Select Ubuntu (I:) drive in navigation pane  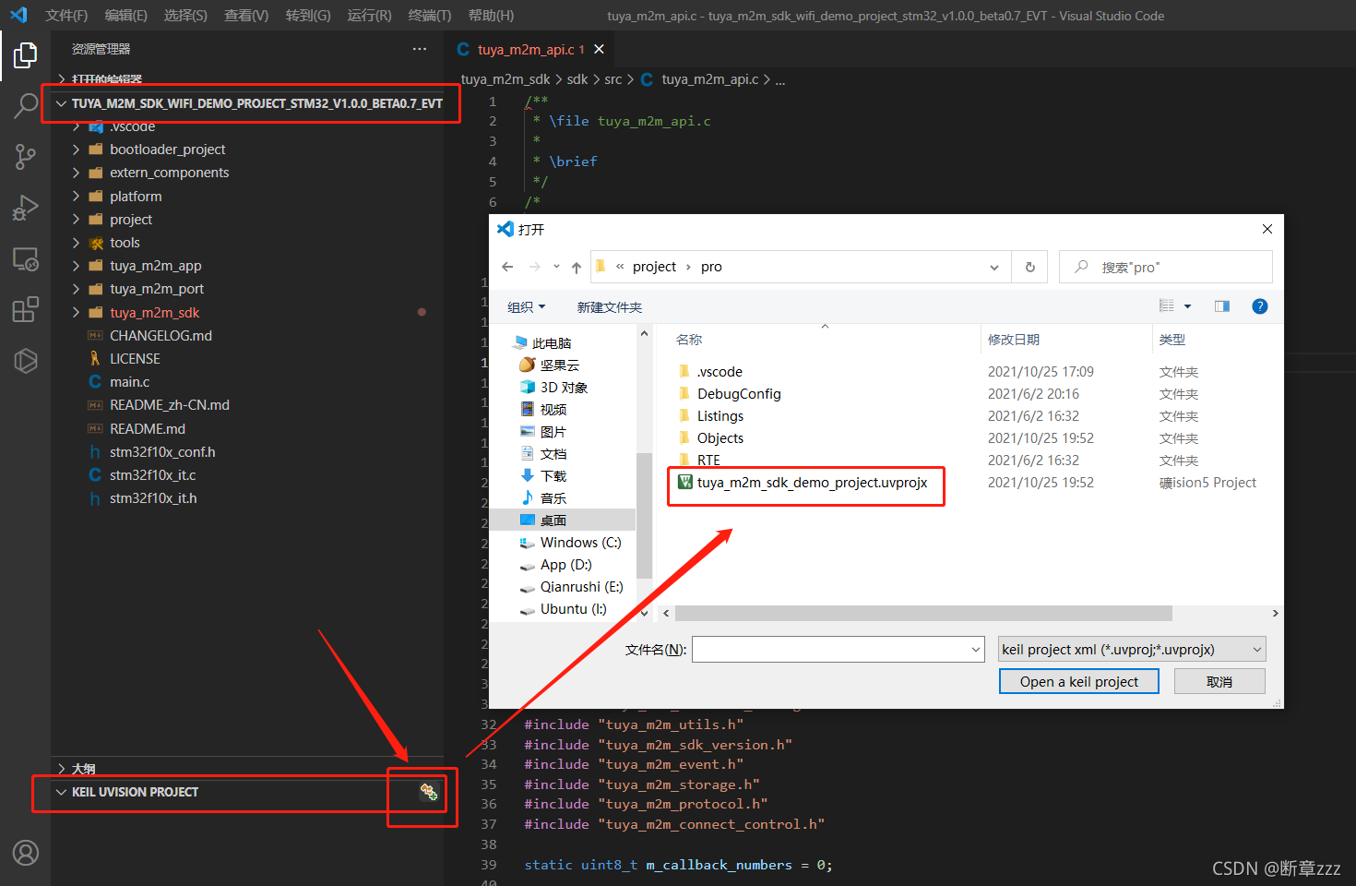click(572, 609)
